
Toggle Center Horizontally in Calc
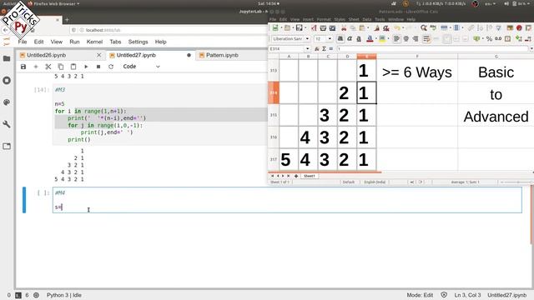[406, 39]
